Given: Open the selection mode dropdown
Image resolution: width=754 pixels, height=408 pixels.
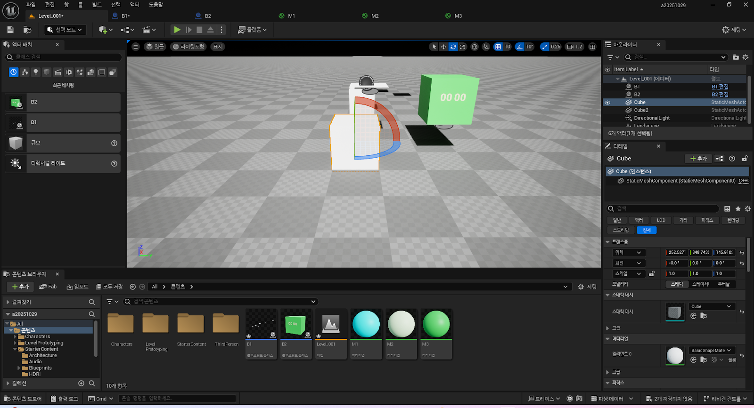Looking at the screenshot, I should tap(66, 30).
